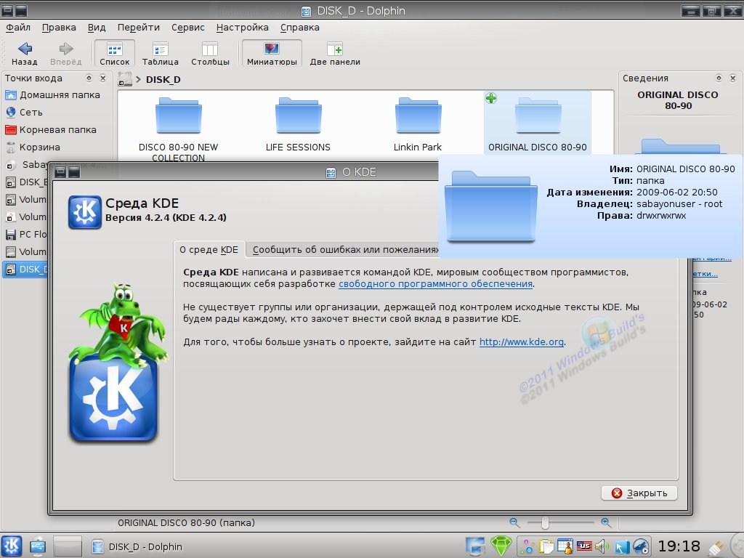Select the PC Floppy drive entry
Viewport: 744px width, 558px height.
click(x=26, y=235)
